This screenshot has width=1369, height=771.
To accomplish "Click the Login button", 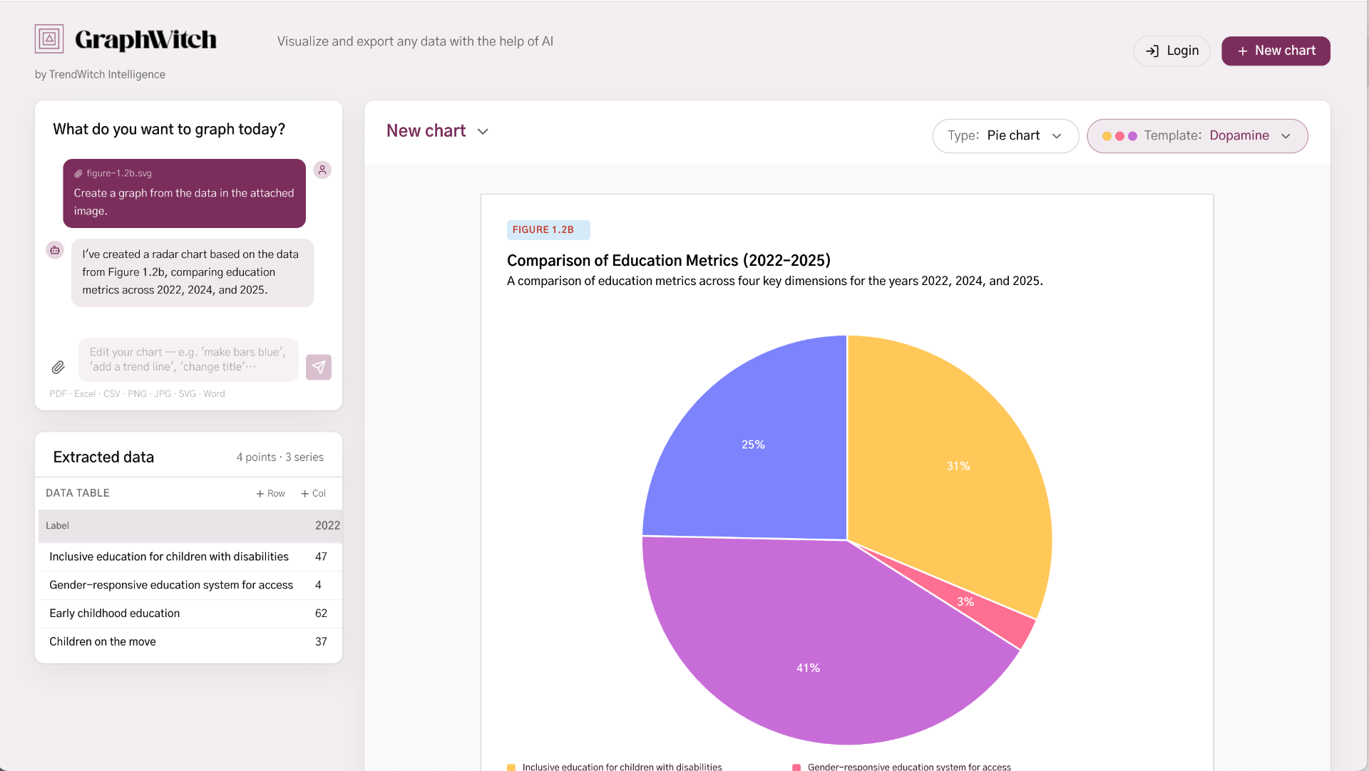I will pos(1171,51).
